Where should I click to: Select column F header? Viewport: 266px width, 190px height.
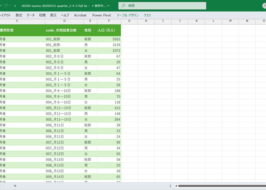click(109, 21)
